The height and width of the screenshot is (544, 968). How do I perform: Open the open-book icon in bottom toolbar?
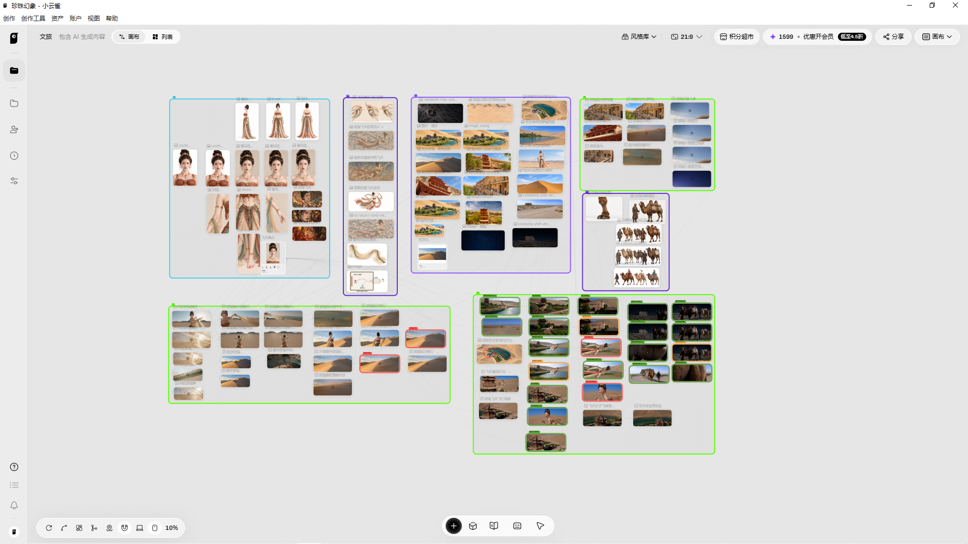point(494,526)
